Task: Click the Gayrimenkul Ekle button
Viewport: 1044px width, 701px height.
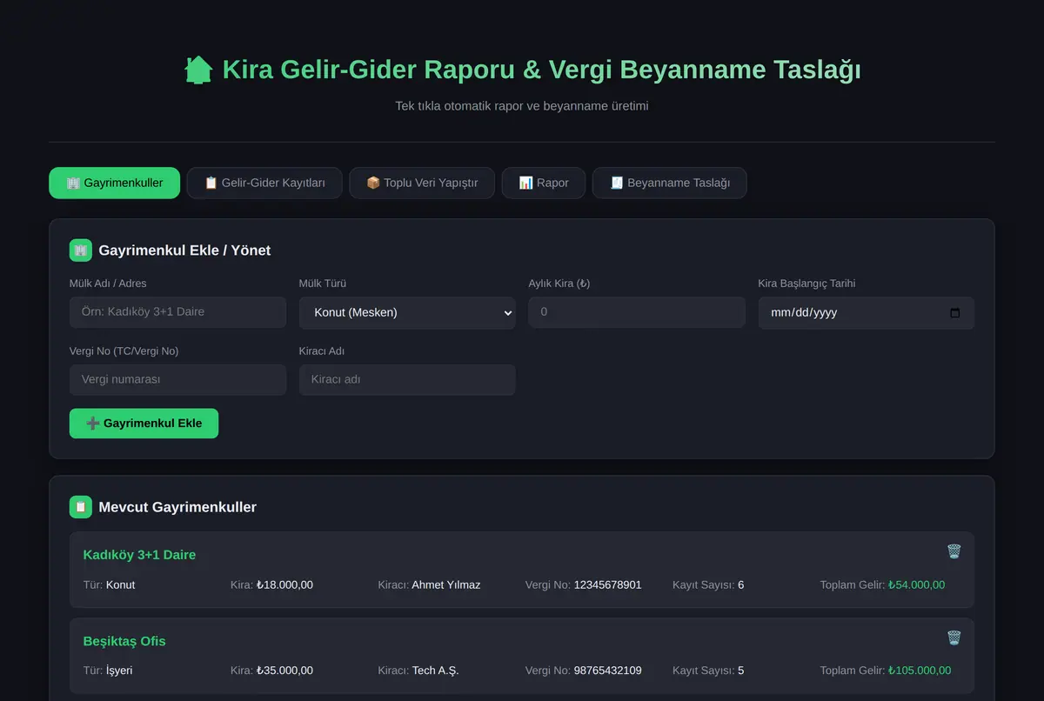Action: click(144, 424)
